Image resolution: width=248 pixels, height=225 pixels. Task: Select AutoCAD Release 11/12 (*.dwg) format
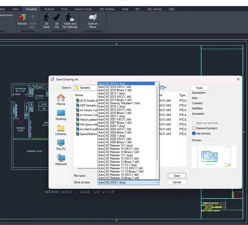[118, 165]
